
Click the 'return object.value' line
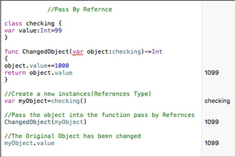39,73
